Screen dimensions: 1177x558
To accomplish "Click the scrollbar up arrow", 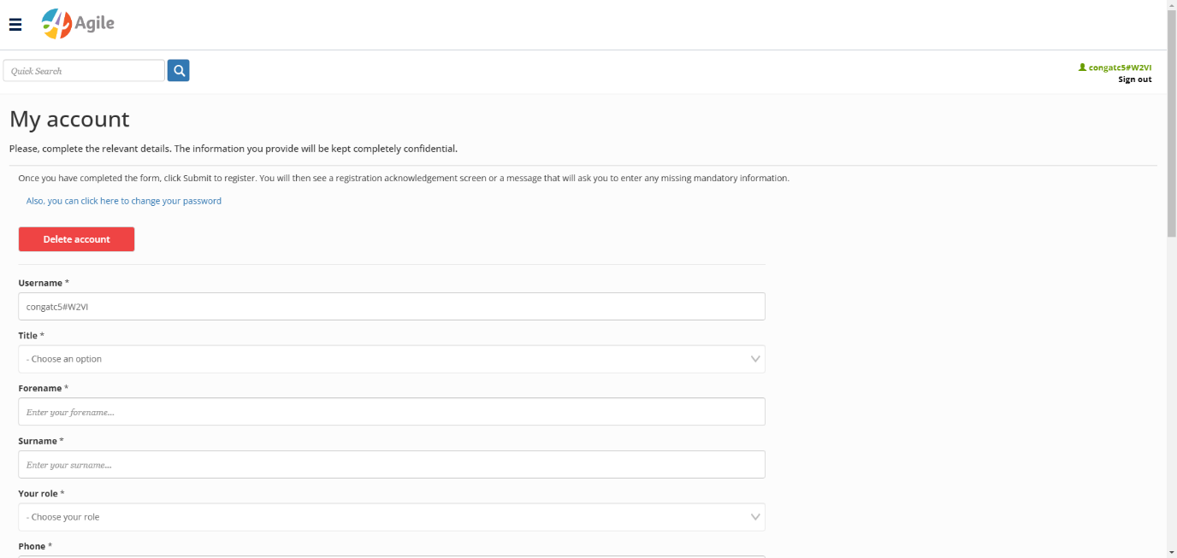I will (1172, 5).
